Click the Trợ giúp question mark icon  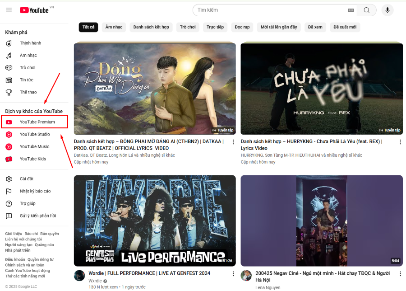(9, 204)
